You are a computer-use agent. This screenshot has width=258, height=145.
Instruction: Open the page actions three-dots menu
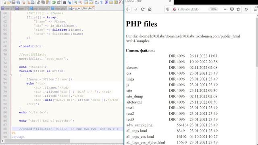226,9
